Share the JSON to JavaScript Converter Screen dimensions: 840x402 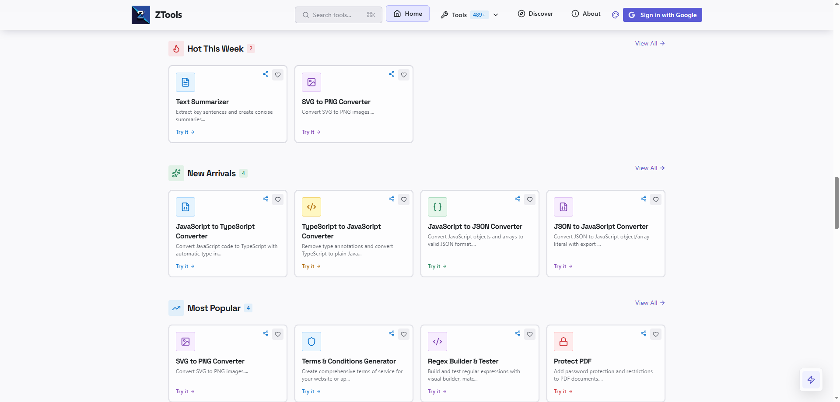[x=644, y=199]
